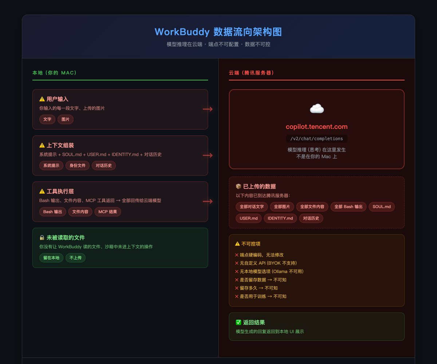Image resolution: width=437 pixels, height=364 pixels.
Task: Select the 全部文件内容 tag
Action: pos(312,207)
